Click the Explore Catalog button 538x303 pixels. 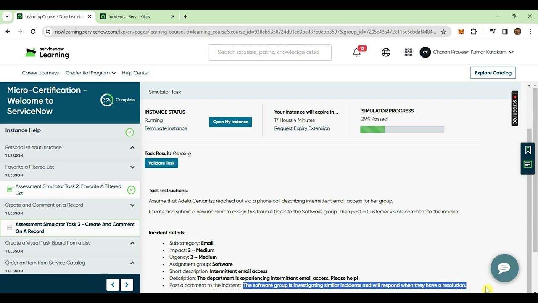point(493,73)
